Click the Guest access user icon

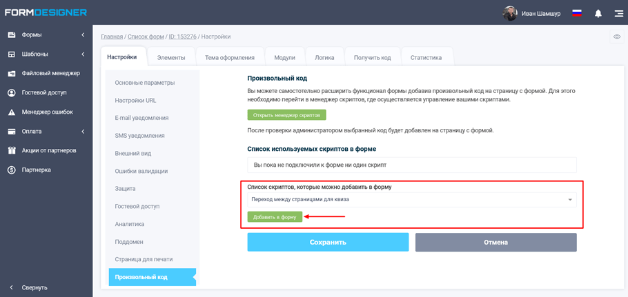pyautogui.click(x=12, y=92)
